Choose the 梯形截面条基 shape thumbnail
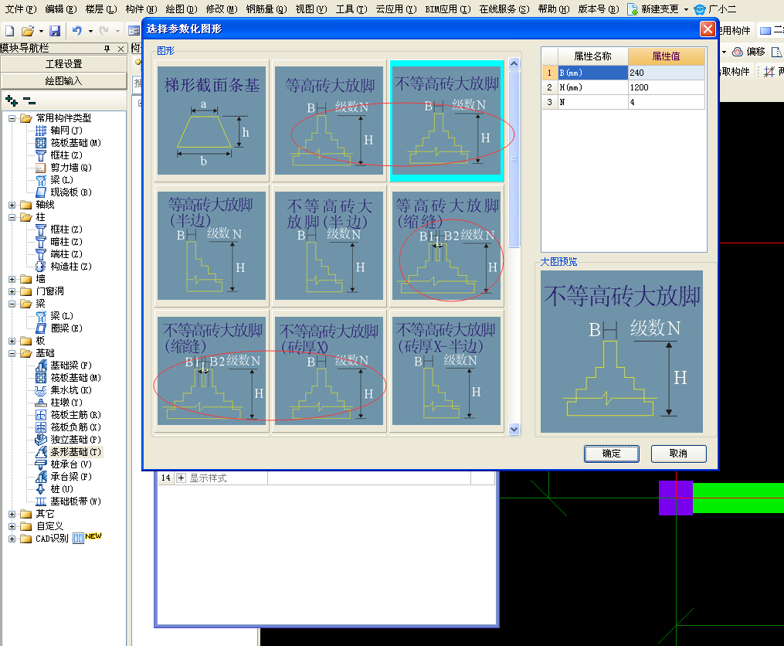This screenshot has width=784, height=646. [x=212, y=121]
